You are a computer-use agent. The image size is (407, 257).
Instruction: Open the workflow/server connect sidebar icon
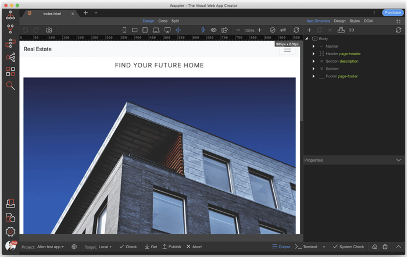click(10, 43)
